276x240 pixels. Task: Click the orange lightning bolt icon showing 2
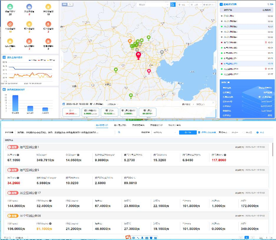pos(48,24)
